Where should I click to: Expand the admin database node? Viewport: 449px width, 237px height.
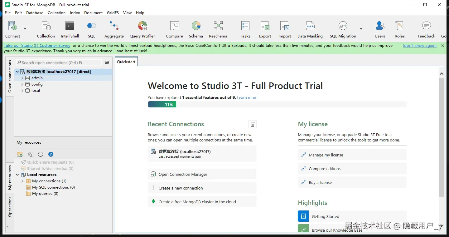pyautogui.click(x=22, y=78)
